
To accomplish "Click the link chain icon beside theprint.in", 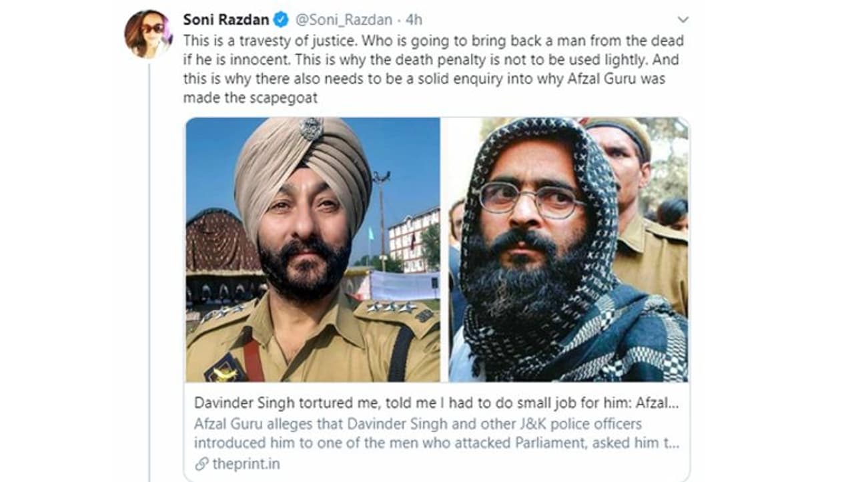I will 201,465.
